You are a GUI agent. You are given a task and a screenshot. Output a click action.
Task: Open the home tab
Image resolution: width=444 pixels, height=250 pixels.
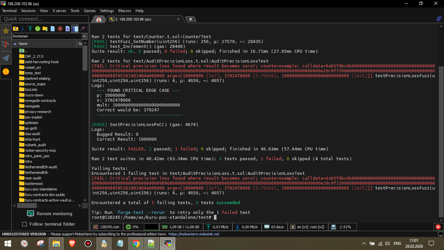pos(99,19)
